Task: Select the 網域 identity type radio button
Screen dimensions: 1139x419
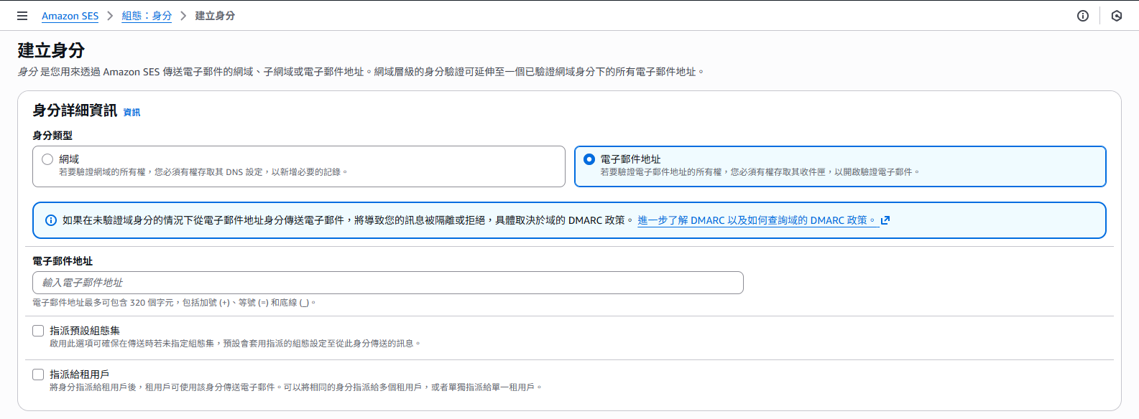Action: coord(47,159)
